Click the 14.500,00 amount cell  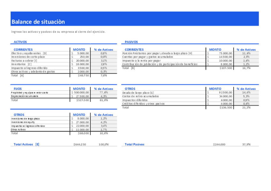225,57
